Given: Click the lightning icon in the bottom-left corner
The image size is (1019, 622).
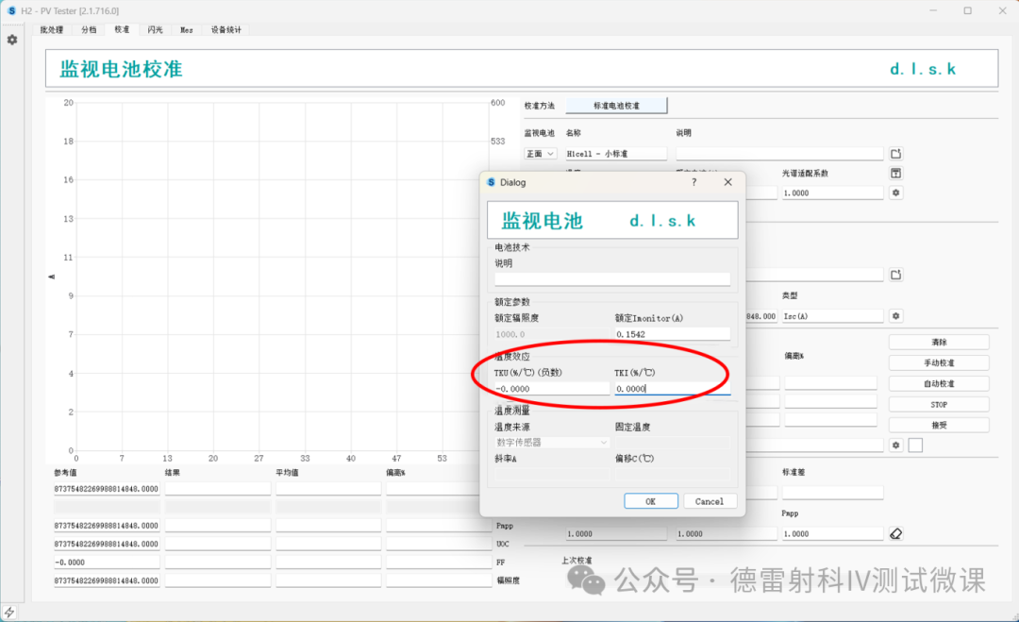Looking at the screenshot, I should [10, 612].
